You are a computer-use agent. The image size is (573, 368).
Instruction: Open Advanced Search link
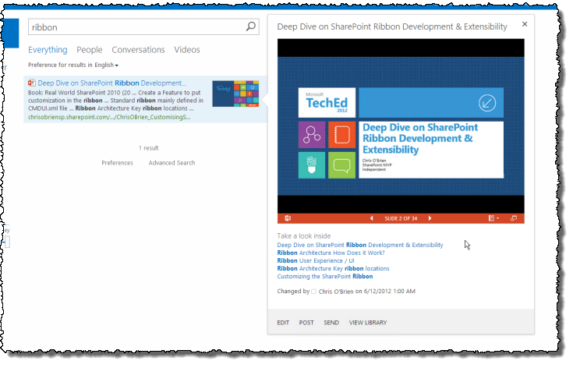[x=172, y=163]
